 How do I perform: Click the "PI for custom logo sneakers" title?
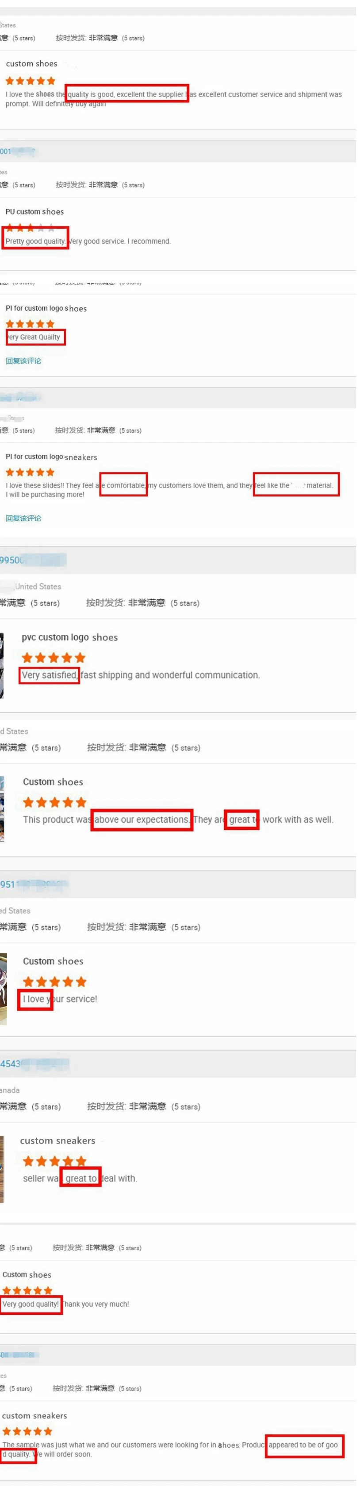[51, 457]
